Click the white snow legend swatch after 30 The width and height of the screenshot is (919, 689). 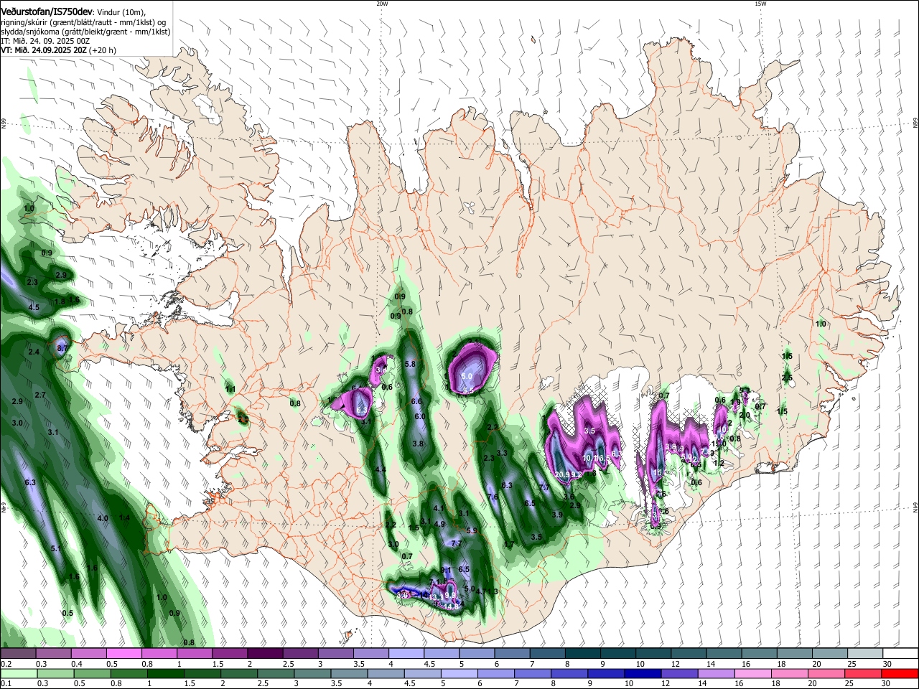(x=900, y=653)
